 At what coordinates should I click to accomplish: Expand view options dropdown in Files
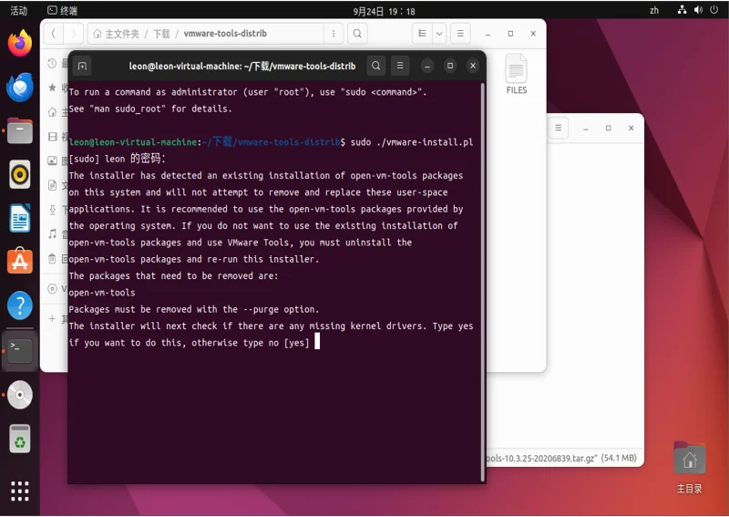pyautogui.click(x=439, y=34)
